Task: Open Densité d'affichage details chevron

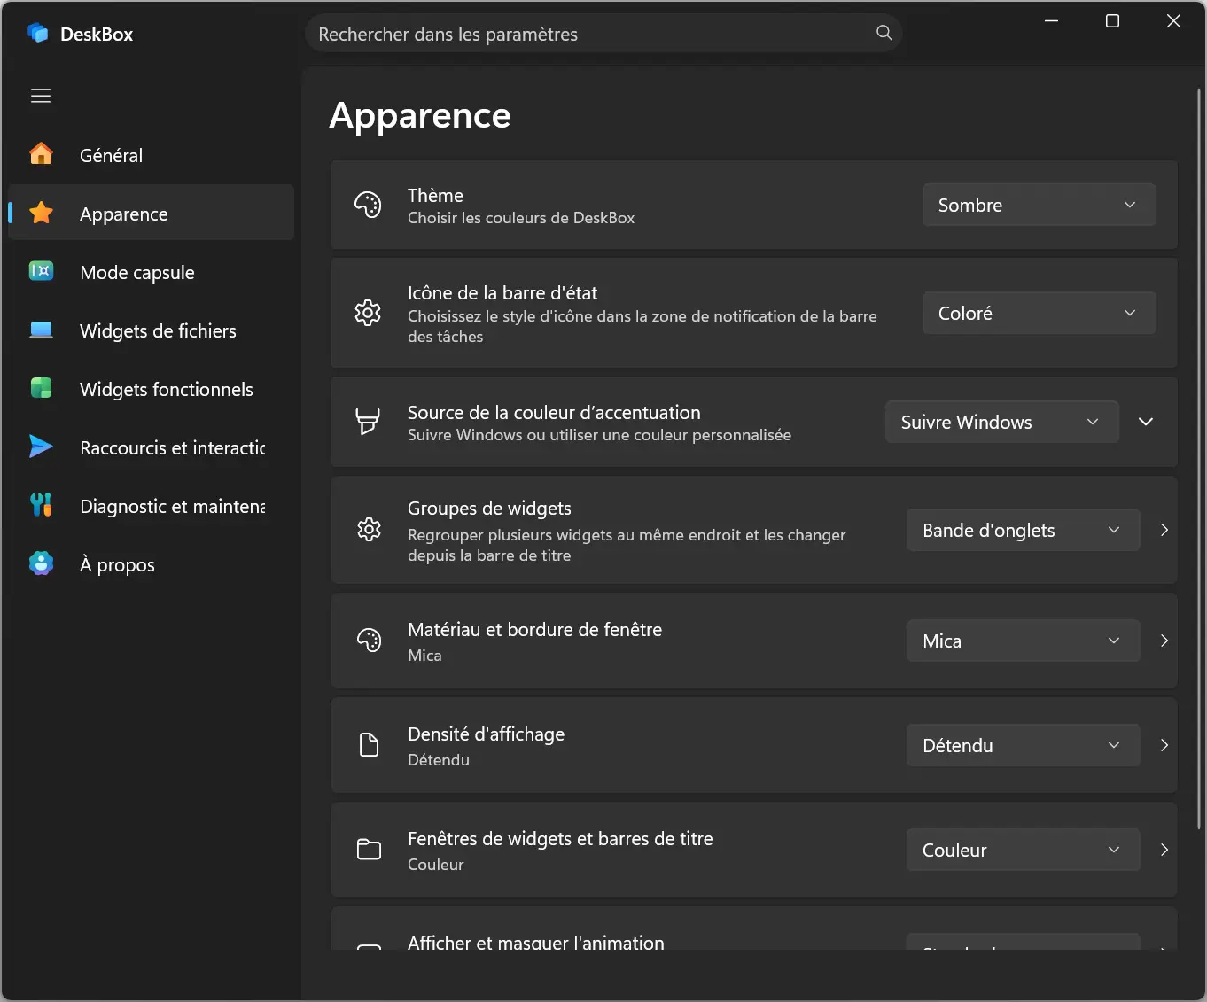Action: coord(1164,745)
